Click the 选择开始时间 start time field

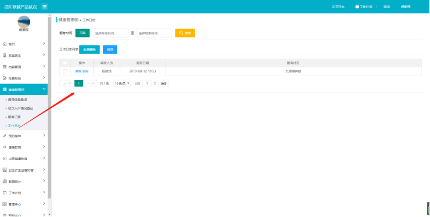coord(111,33)
